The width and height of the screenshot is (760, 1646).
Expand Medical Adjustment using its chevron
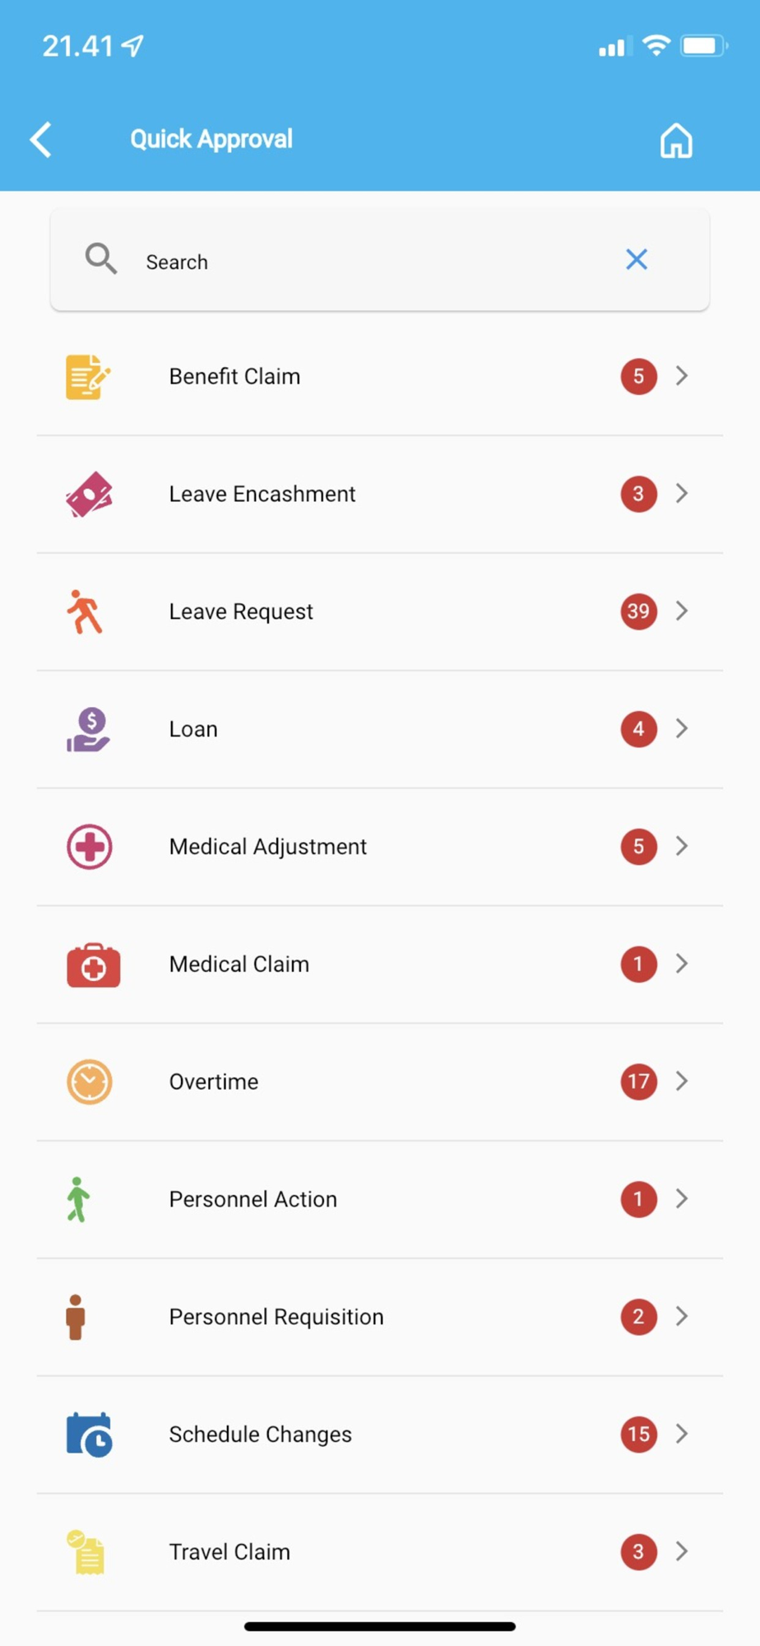tap(682, 847)
